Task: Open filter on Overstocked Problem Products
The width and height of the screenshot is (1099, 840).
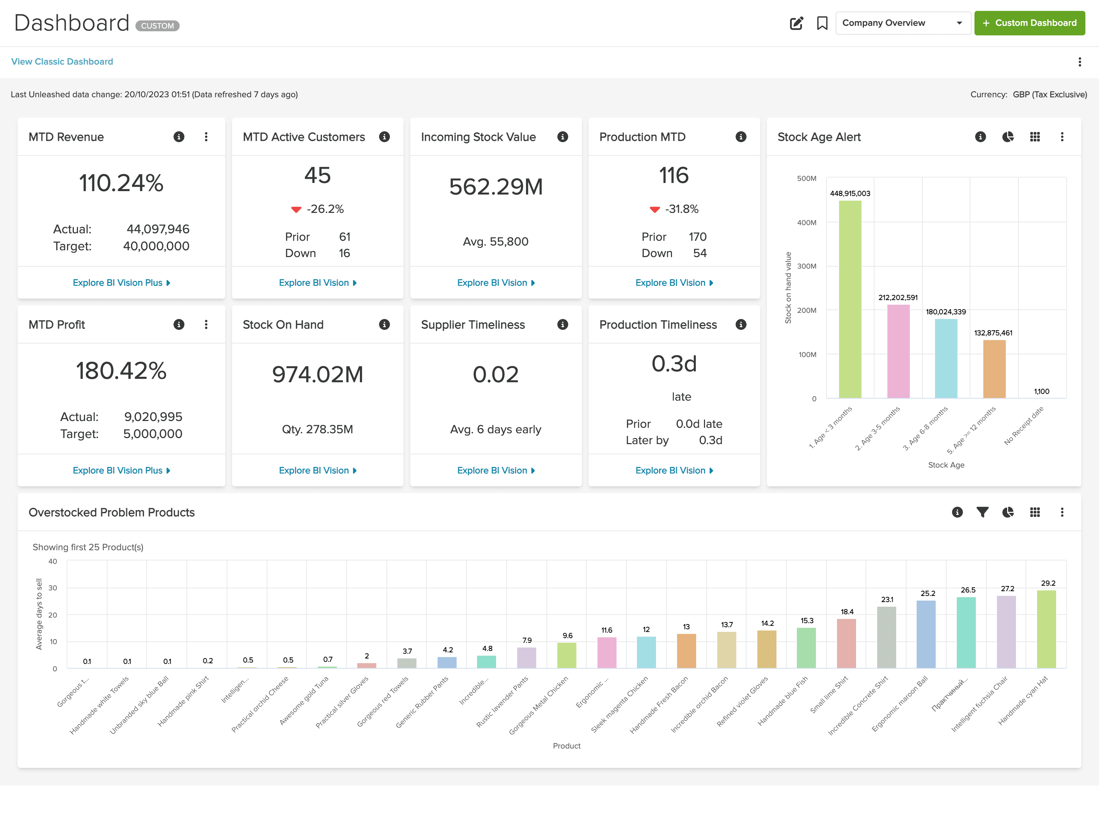Action: pos(982,512)
